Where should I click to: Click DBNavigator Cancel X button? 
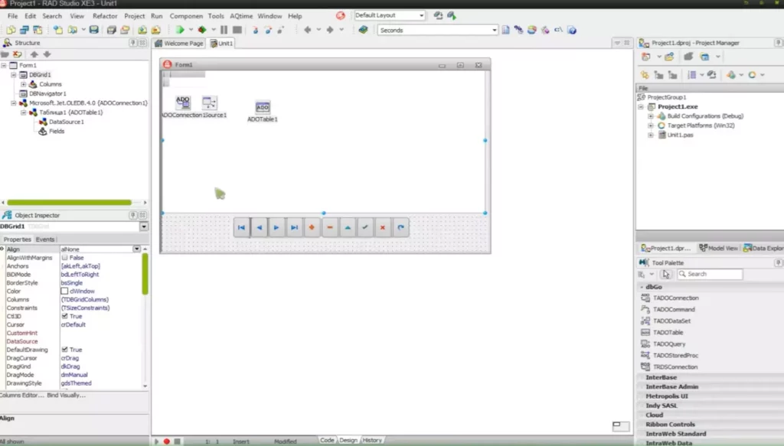pyautogui.click(x=383, y=227)
